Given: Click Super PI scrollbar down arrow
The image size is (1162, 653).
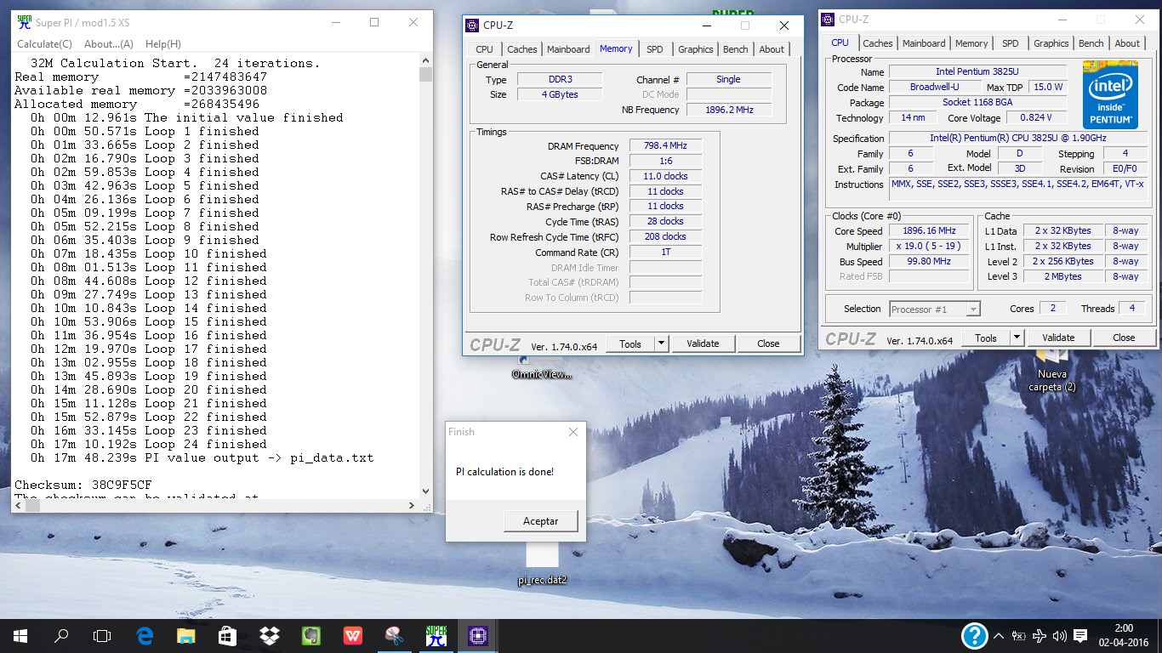Looking at the screenshot, I should click(x=426, y=491).
